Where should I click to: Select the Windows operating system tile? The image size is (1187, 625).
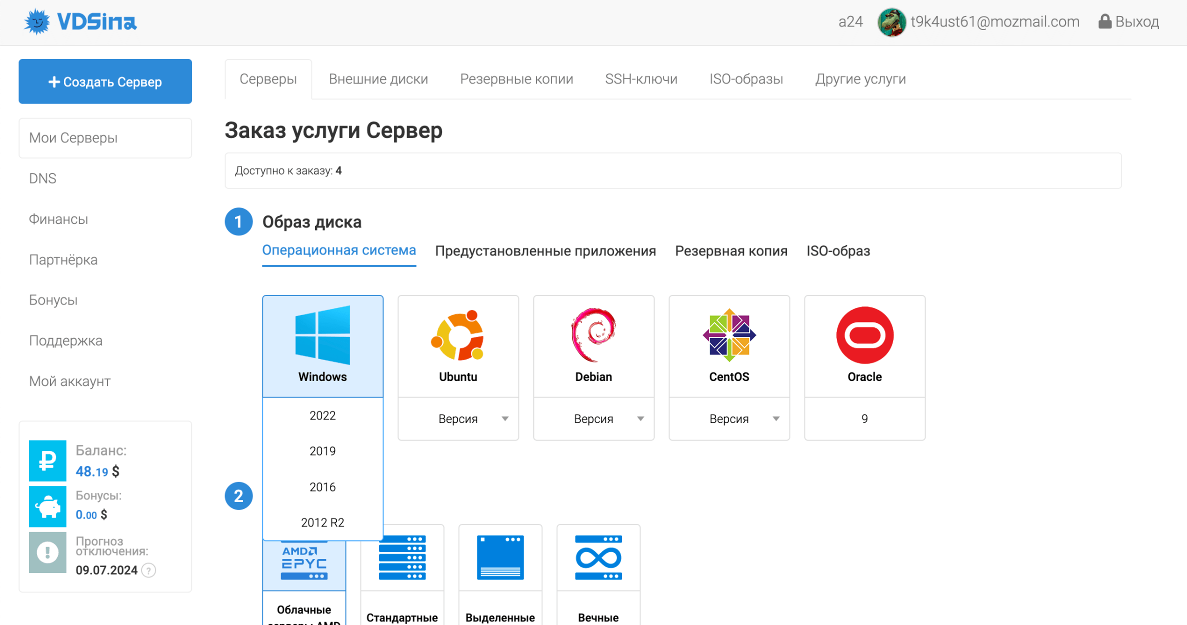pyautogui.click(x=322, y=345)
